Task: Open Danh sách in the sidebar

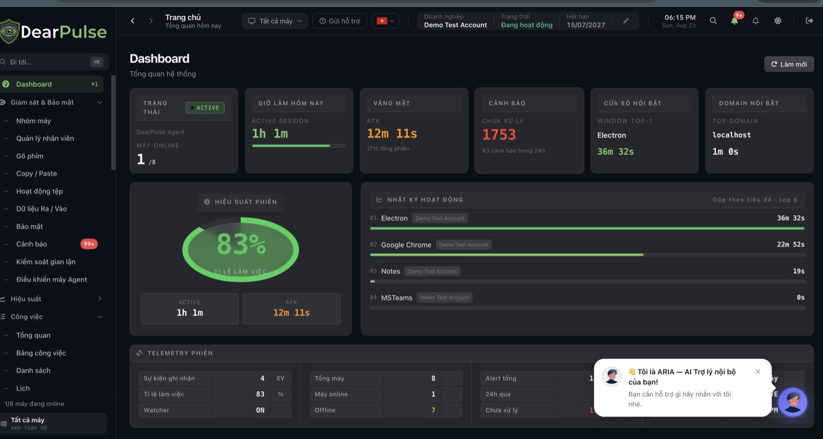Action: (33, 371)
